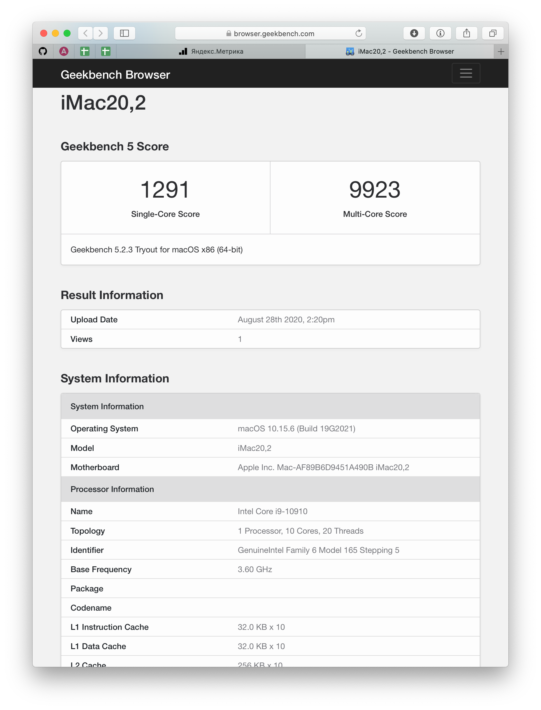Viewport: 541px width, 710px height.
Task: Toggle the Safari sidebar button
Action: tap(124, 33)
